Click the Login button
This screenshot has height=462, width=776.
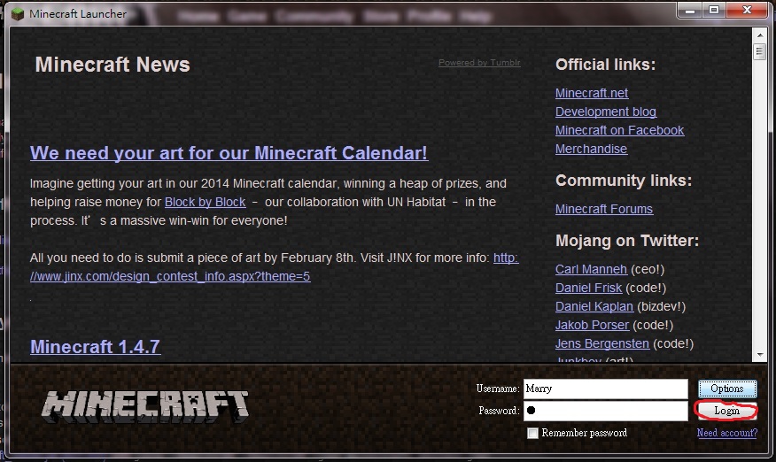click(x=727, y=411)
